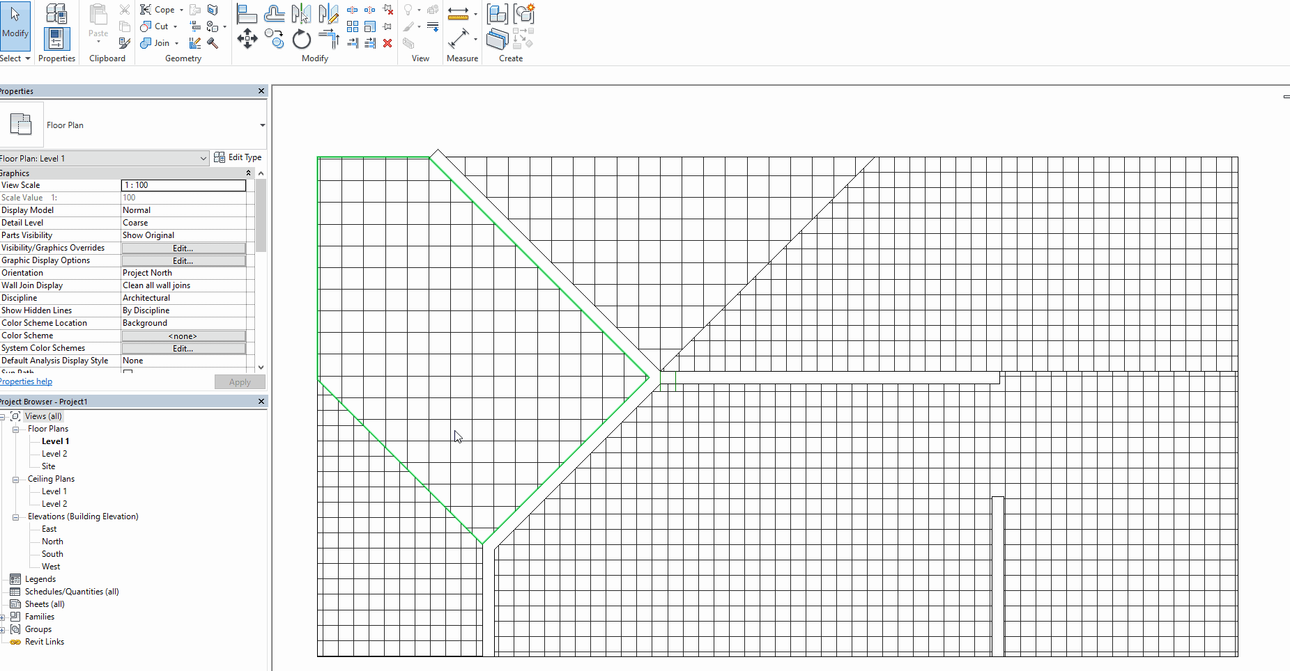The height and width of the screenshot is (671, 1290).
Task: Toggle the Reveal Hidden Elements lightbulb
Action: [408, 9]
